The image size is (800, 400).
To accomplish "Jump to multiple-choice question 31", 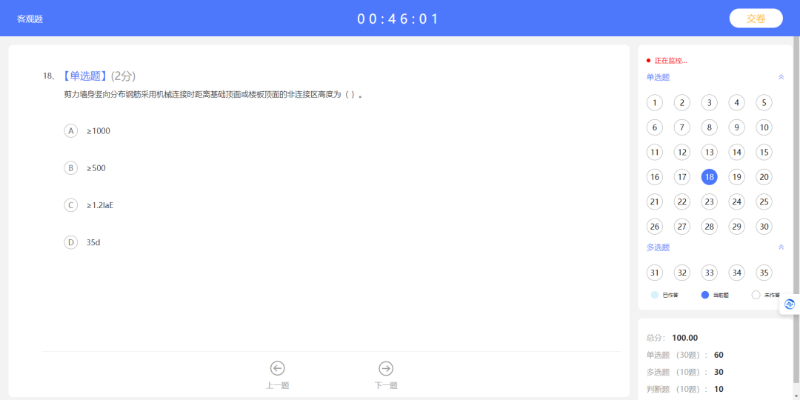I will click(x=655, y=273).
